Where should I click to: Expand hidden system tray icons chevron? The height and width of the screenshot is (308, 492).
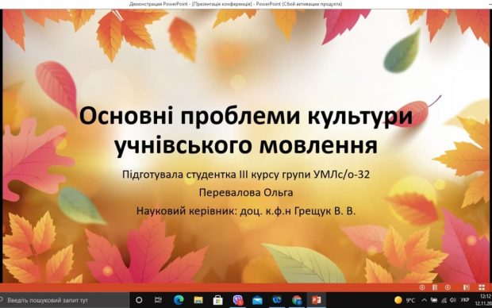click(424, 300)
